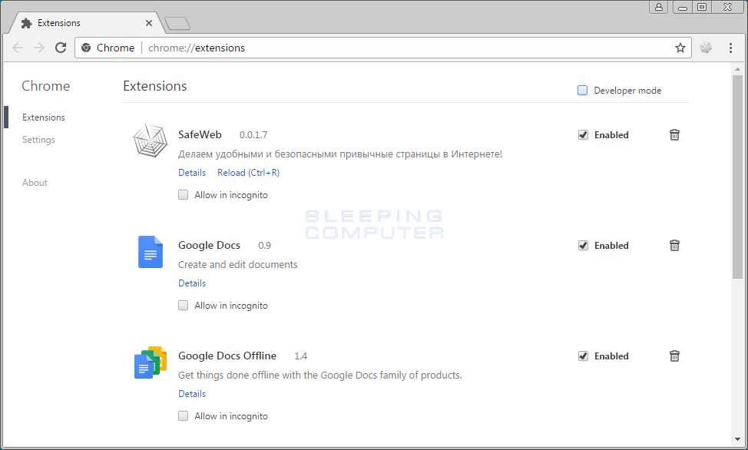Select About in the left sidebar
The height and width of the screenshot is (450, 748).
point(35,183)
